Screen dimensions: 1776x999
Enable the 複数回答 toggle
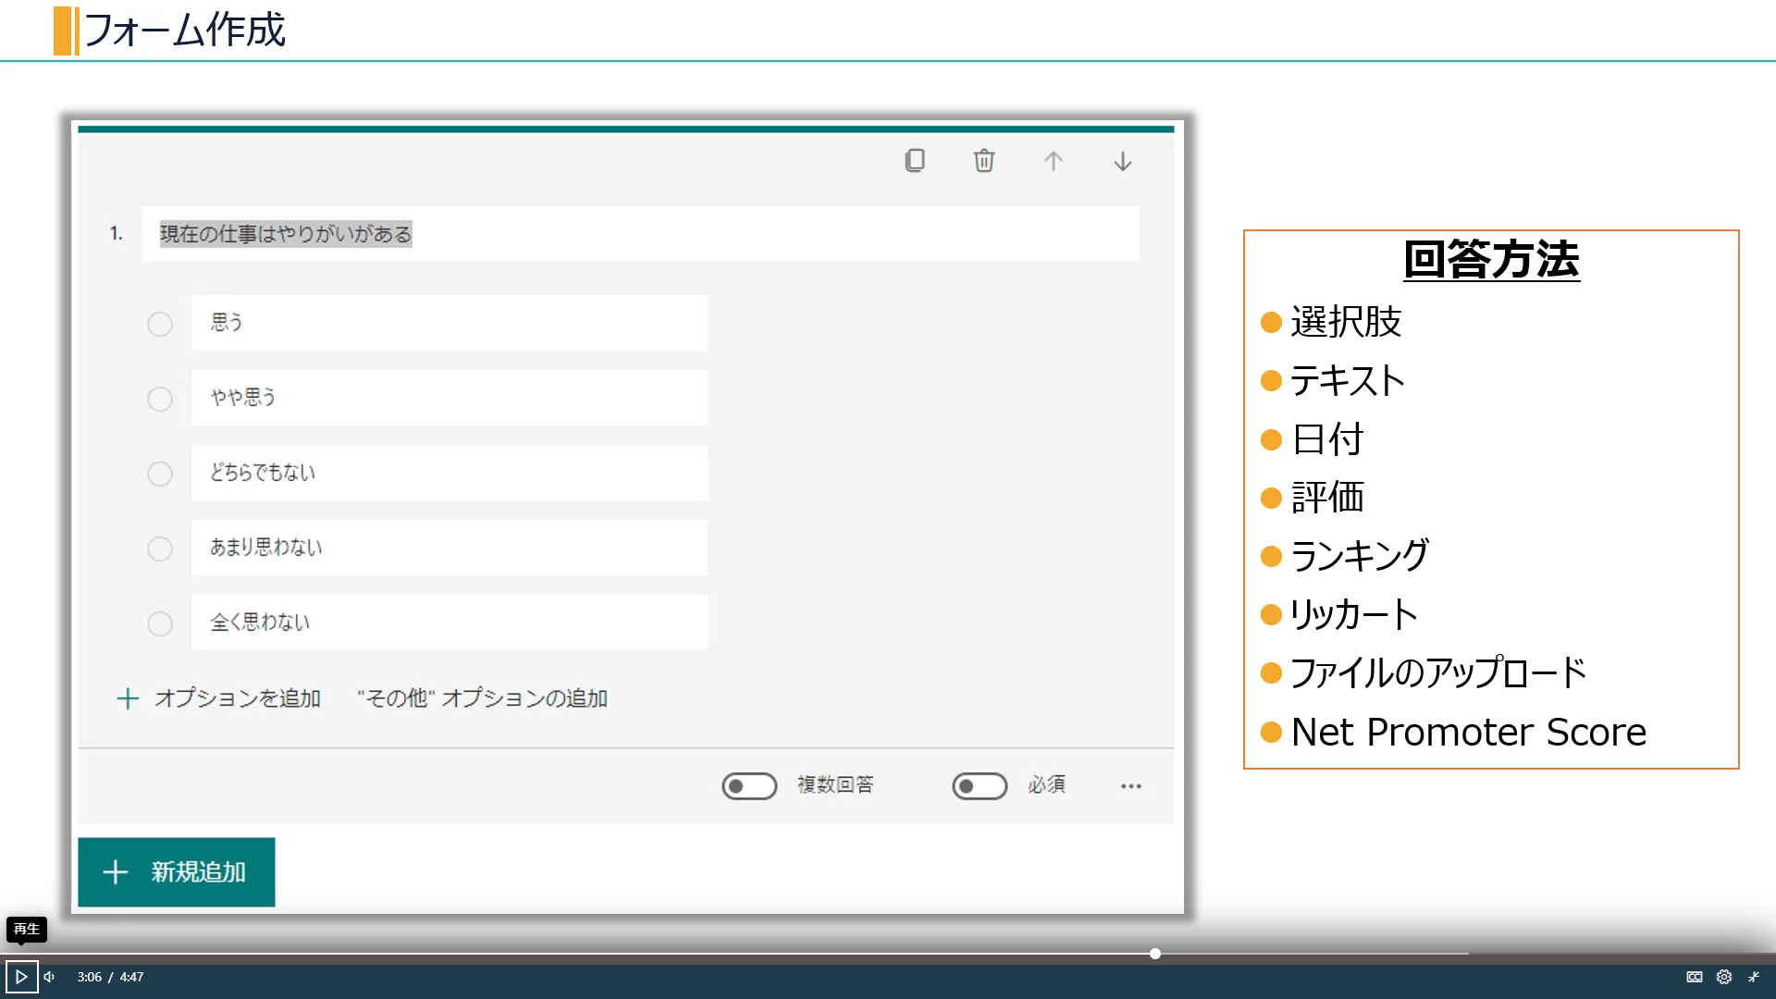[749, 785]
